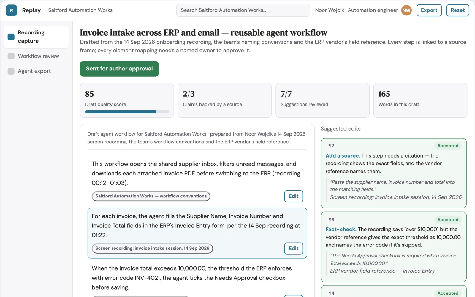The image size is (475, 297).
Task: Click the Sent for author approval button
Action: coord(119,69)
